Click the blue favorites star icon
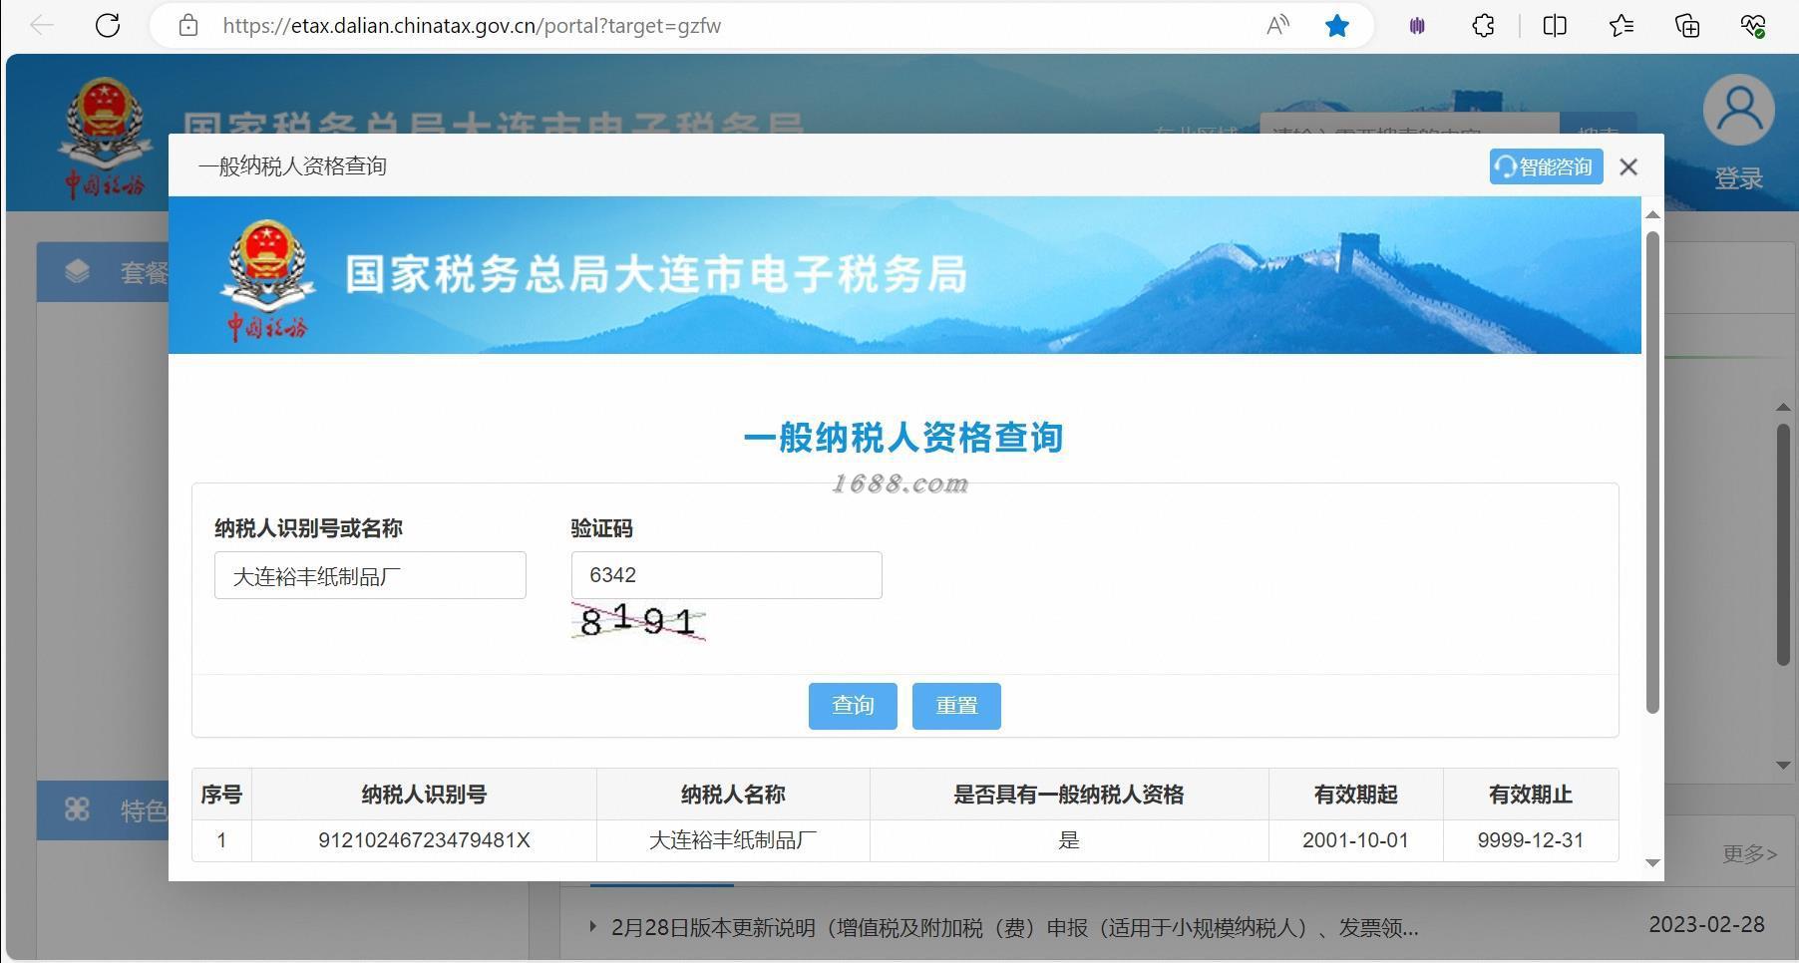The image size is (1799, 963). coord(1337,26)
